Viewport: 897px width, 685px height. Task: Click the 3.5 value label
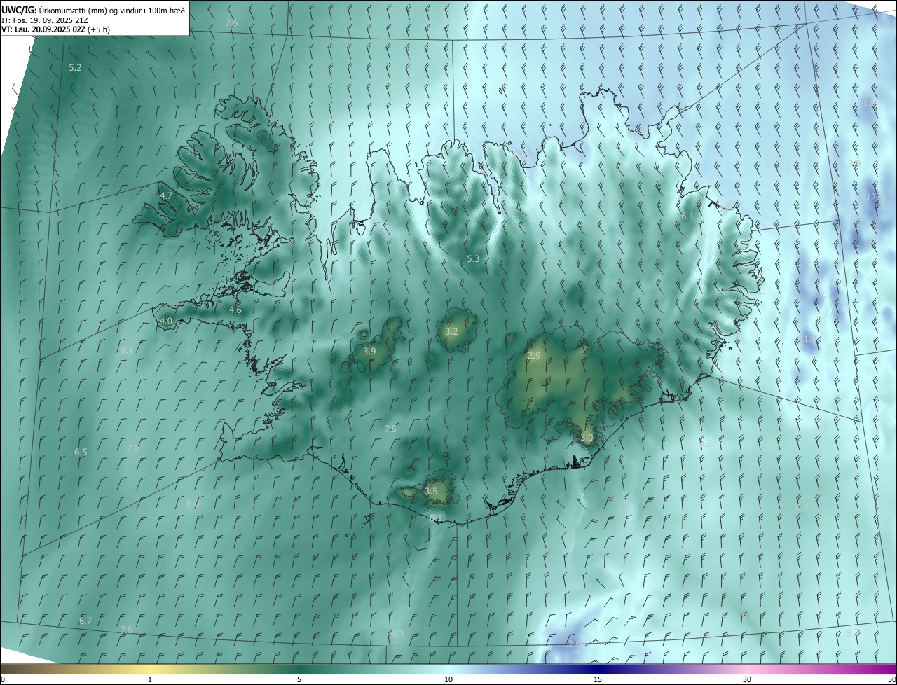[431, 491]
